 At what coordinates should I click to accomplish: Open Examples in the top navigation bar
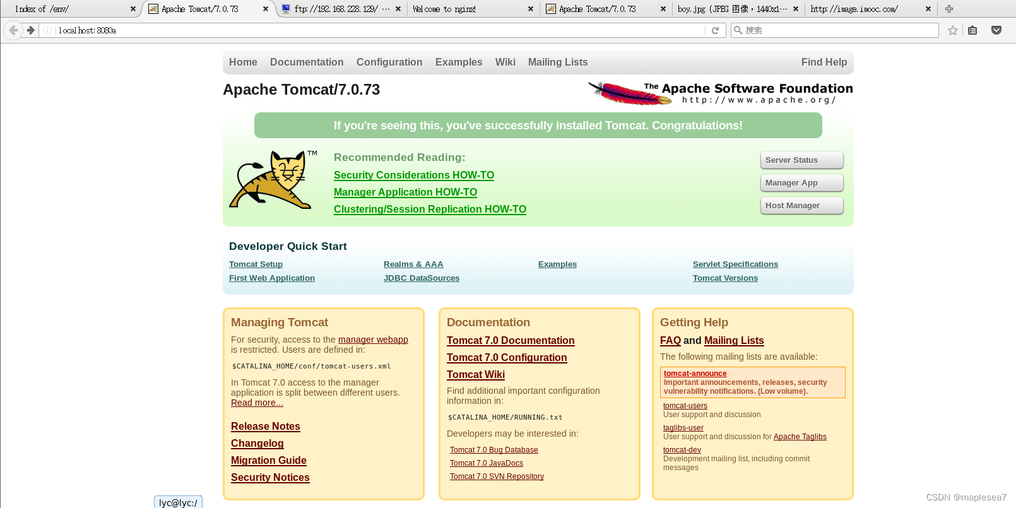[459, 62]
